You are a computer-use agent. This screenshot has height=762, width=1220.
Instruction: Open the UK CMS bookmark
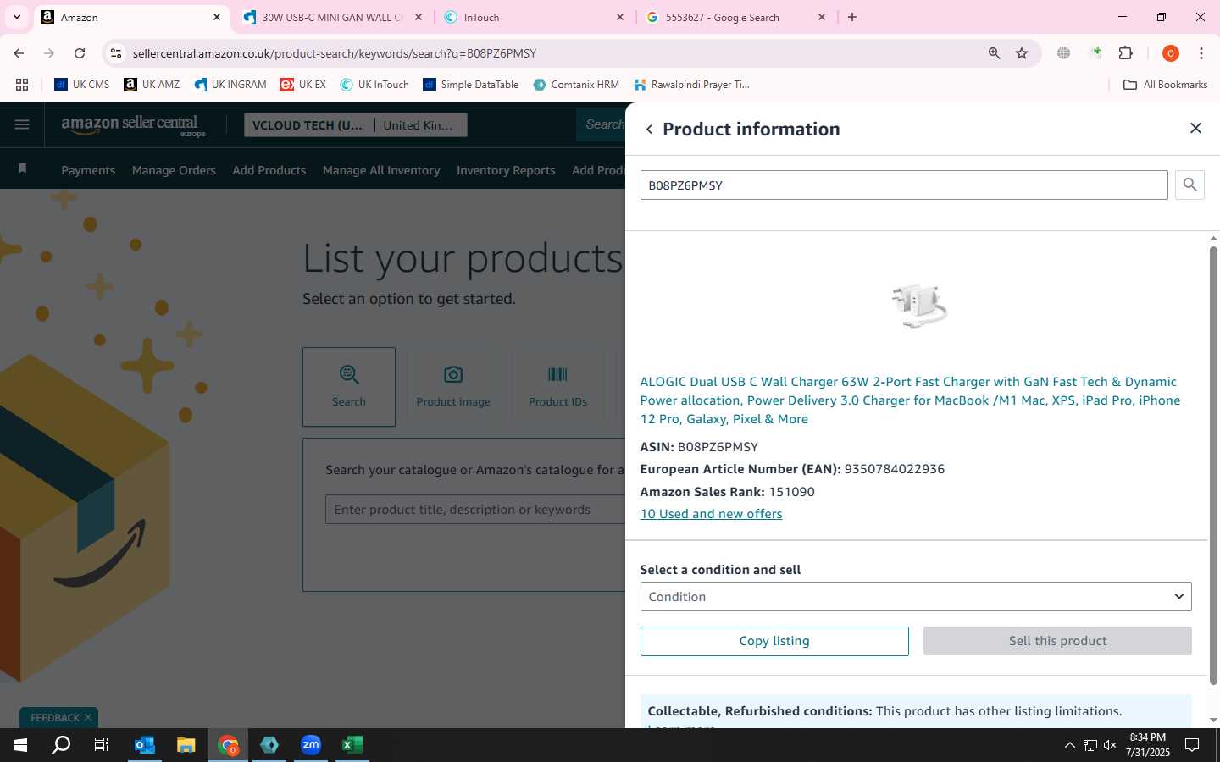click(x=82, y=85)
